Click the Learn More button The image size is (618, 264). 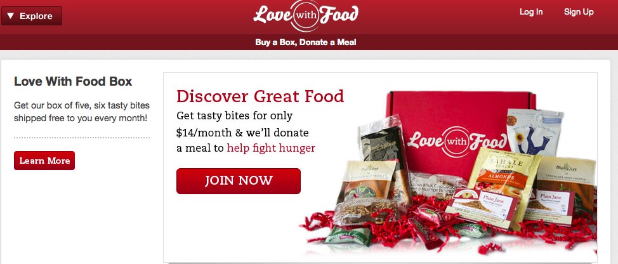point(44,161)
